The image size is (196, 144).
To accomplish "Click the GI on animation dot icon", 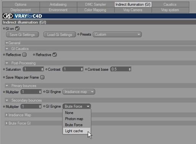I will pyautogui.click(x=4, y=29).
